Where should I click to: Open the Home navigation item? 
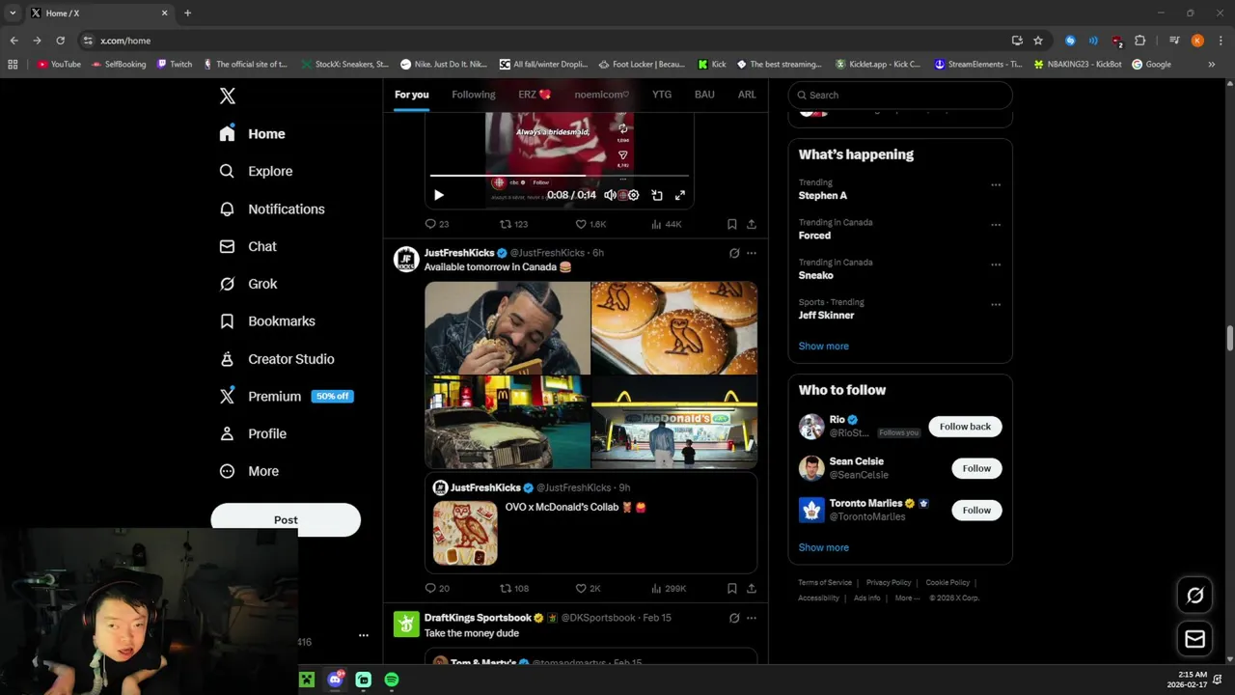pyautogui.click(x=252, y=134)
